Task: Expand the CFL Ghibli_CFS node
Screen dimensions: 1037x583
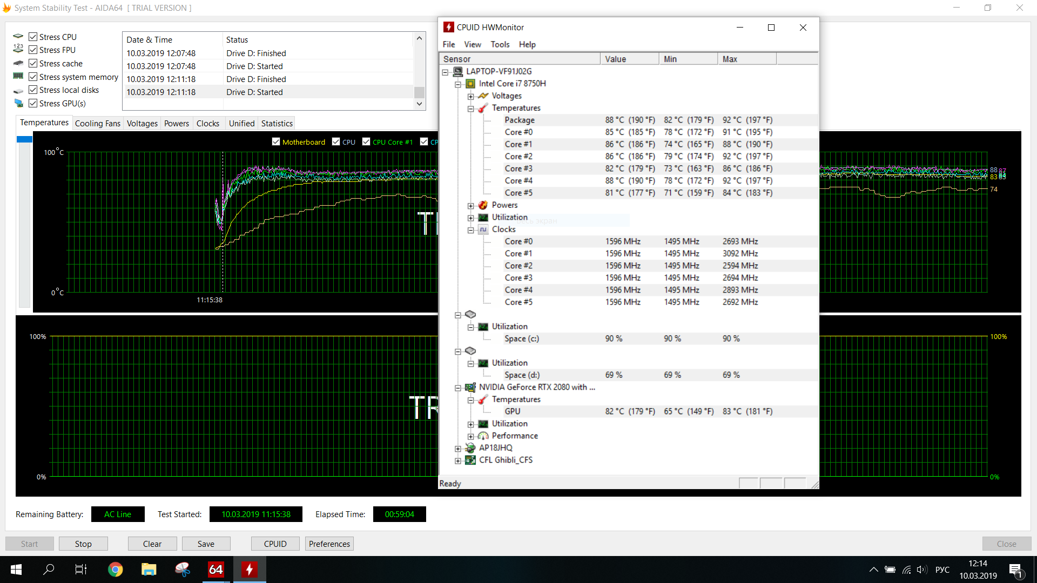Action: 458,460
